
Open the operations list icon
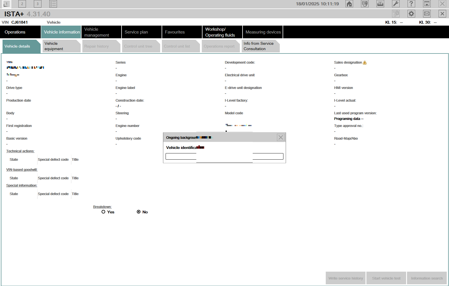pos(53,4)
